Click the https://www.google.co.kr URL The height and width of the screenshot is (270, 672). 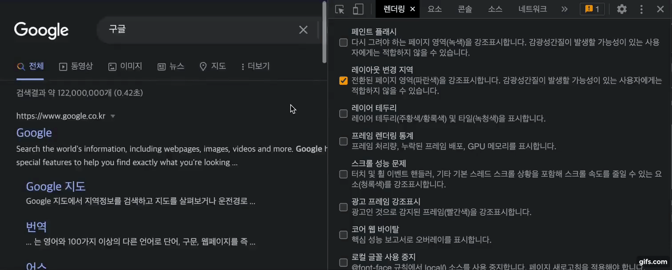[61, 116]
